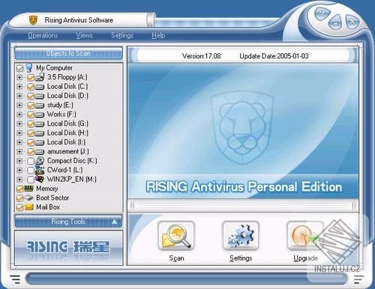Image resolution: width=375 pixels, height=289 pixels.
Task: Click the Version:17.08 text
Action: (x=202, y=56)
